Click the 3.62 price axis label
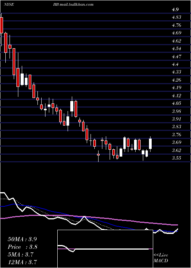191x268 pixels. coord(176,150)
